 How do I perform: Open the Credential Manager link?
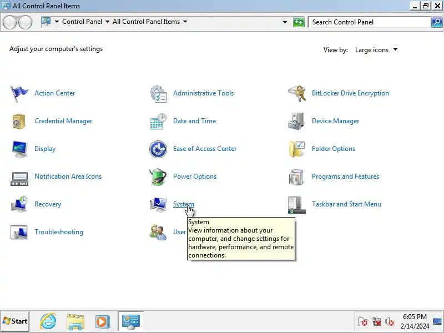pos(63,121)
